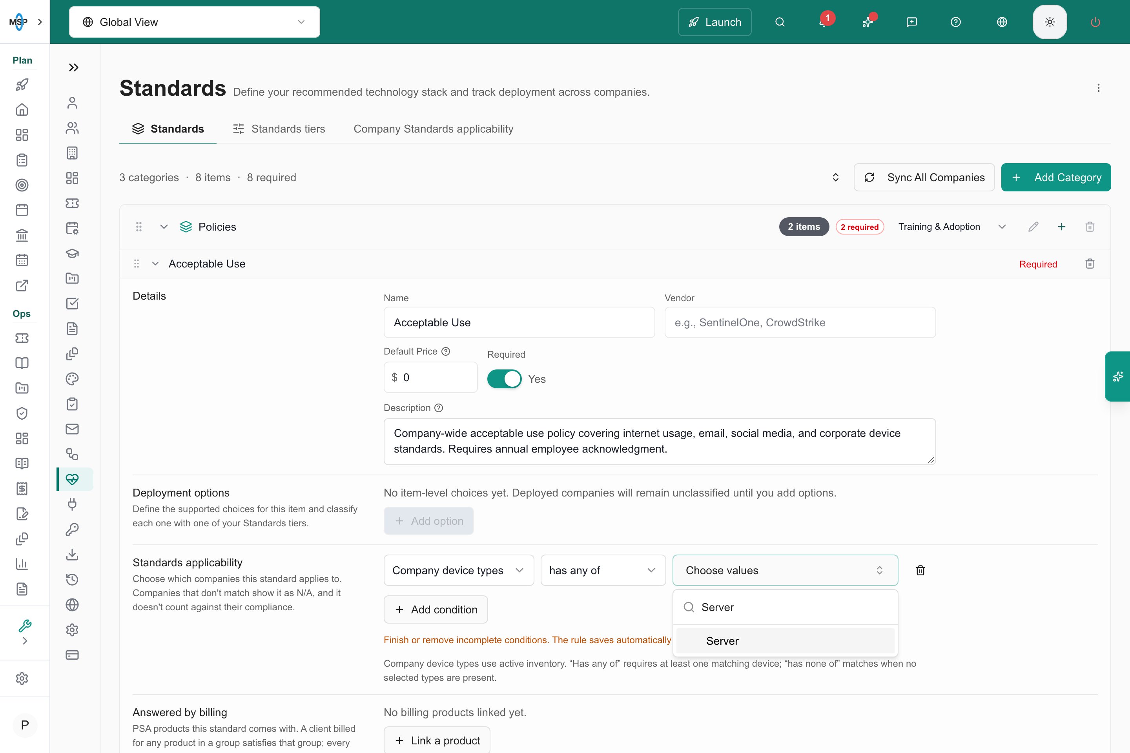Select the heart-pulse Standards sidebar icon
This screenshot has width=1130, height=753.
[x=72, y=479]
